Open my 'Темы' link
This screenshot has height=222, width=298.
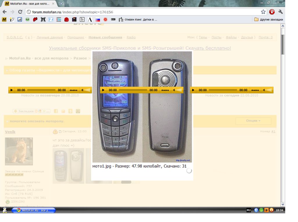(x=203, y=37)
